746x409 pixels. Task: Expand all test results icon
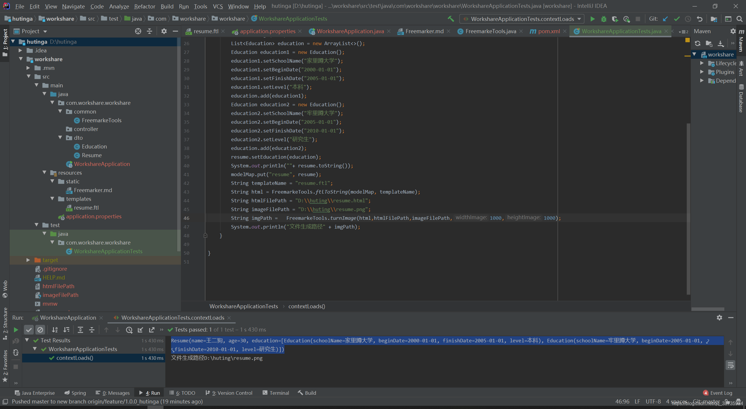[x=80, y=330]
